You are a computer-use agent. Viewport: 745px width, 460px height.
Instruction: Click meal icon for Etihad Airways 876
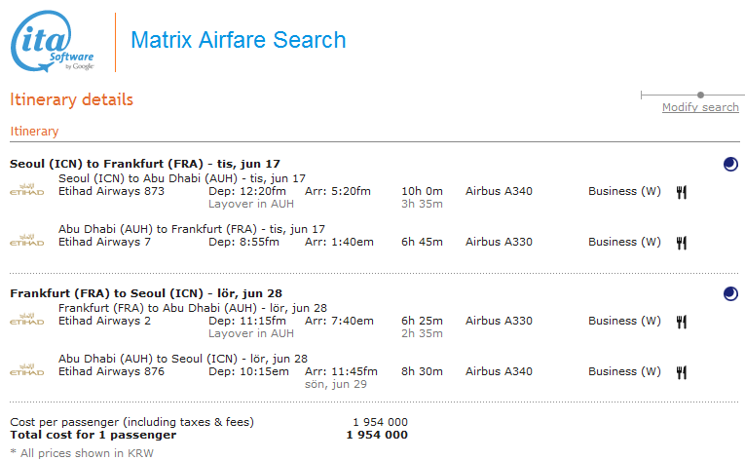682,372
